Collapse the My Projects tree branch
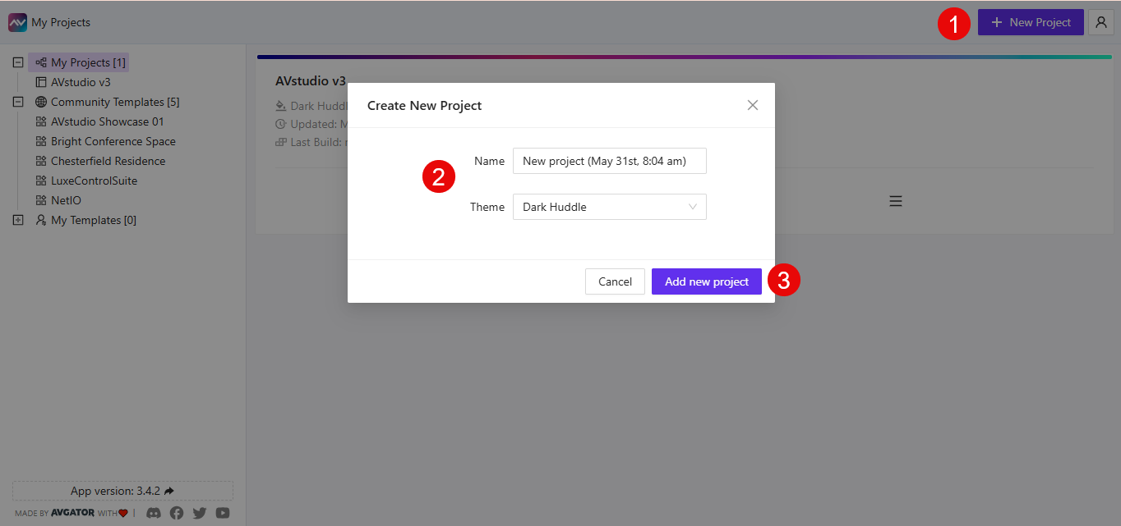 pos(17,62)
